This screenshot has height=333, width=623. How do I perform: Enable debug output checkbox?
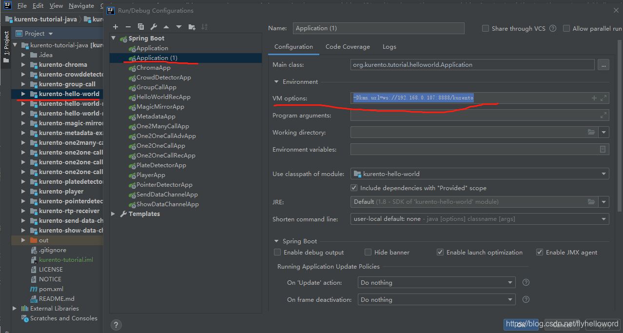[x=277, y=252]
